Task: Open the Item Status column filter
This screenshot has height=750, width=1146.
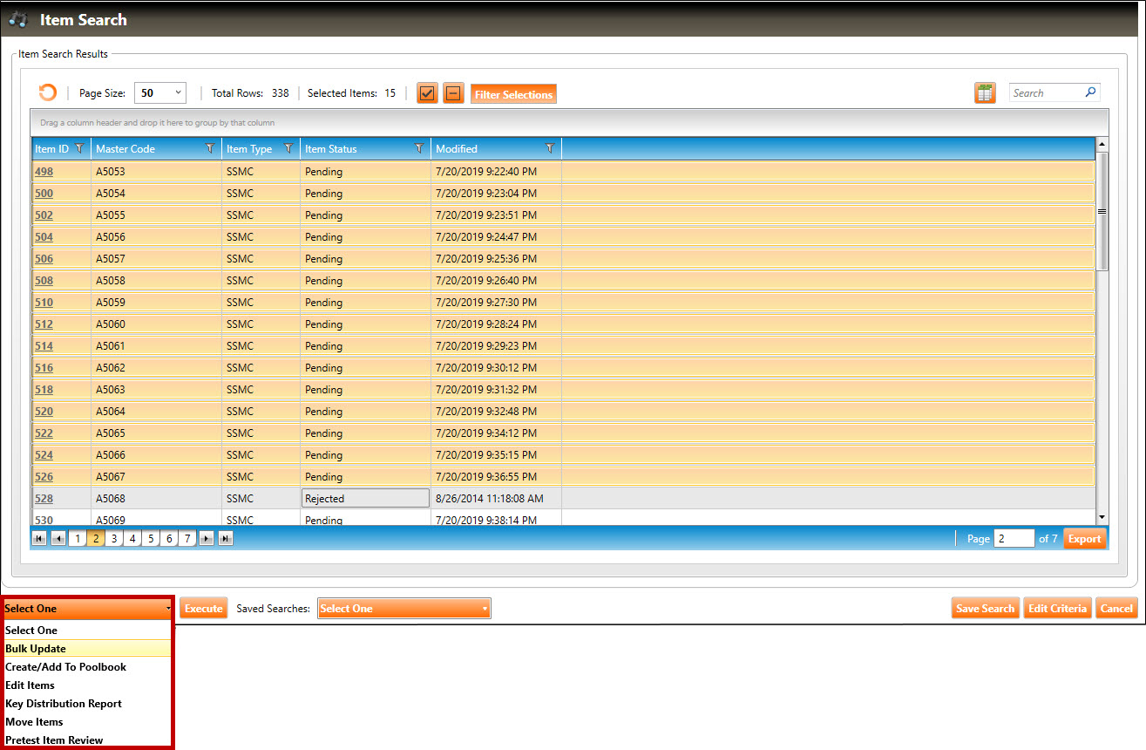Action: click(x=419, y=149)
